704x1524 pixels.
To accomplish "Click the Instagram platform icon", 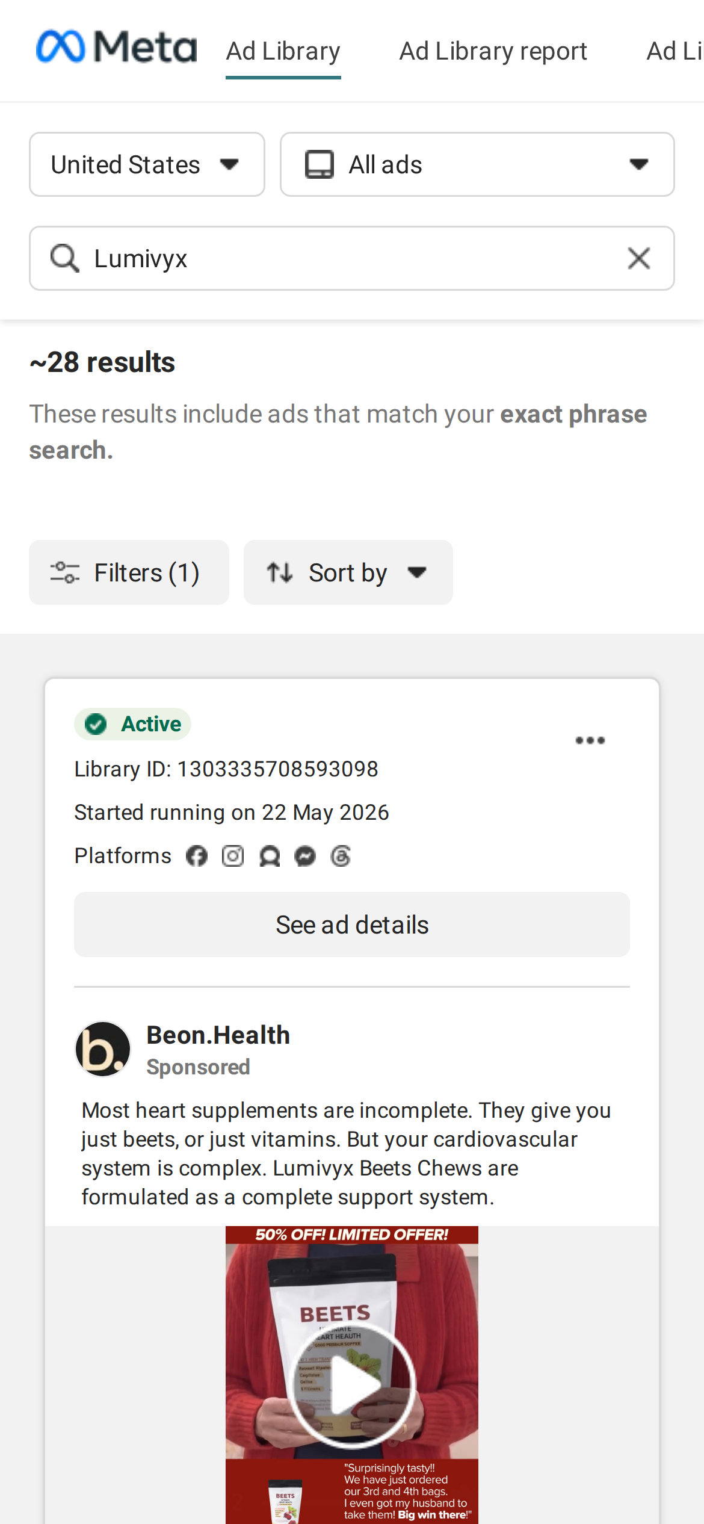I will coord(233,856).
